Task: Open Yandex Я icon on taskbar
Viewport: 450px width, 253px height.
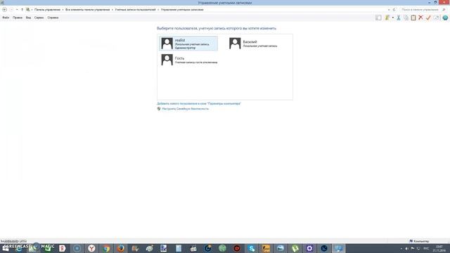Action: point(63,248)
